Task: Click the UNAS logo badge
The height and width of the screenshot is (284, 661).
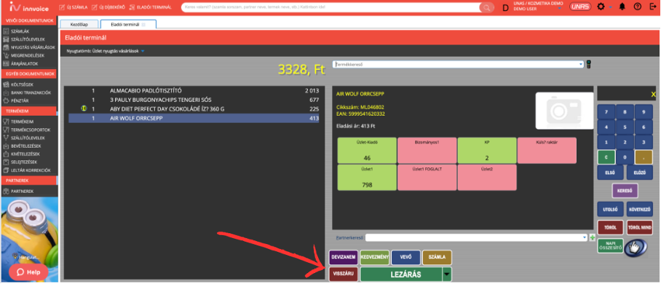Action: [580, 7]
